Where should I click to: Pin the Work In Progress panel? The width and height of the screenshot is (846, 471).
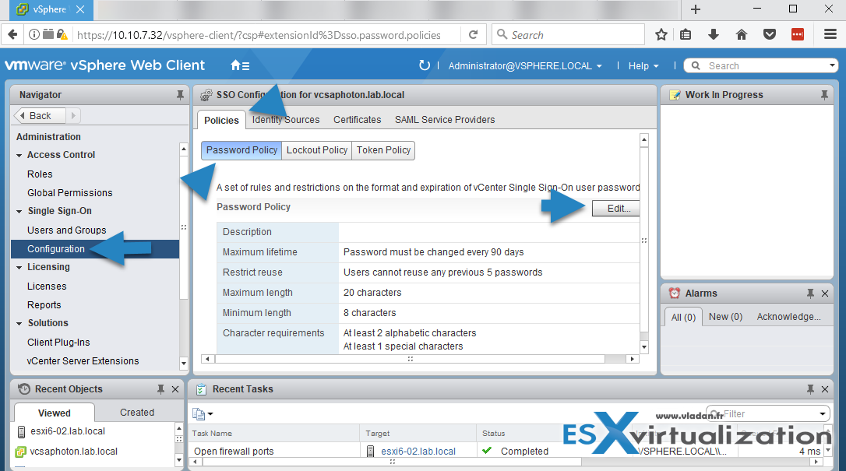click(x=824, y=95)
